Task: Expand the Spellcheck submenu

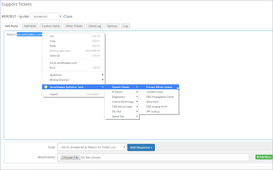Action: point(73,75)
